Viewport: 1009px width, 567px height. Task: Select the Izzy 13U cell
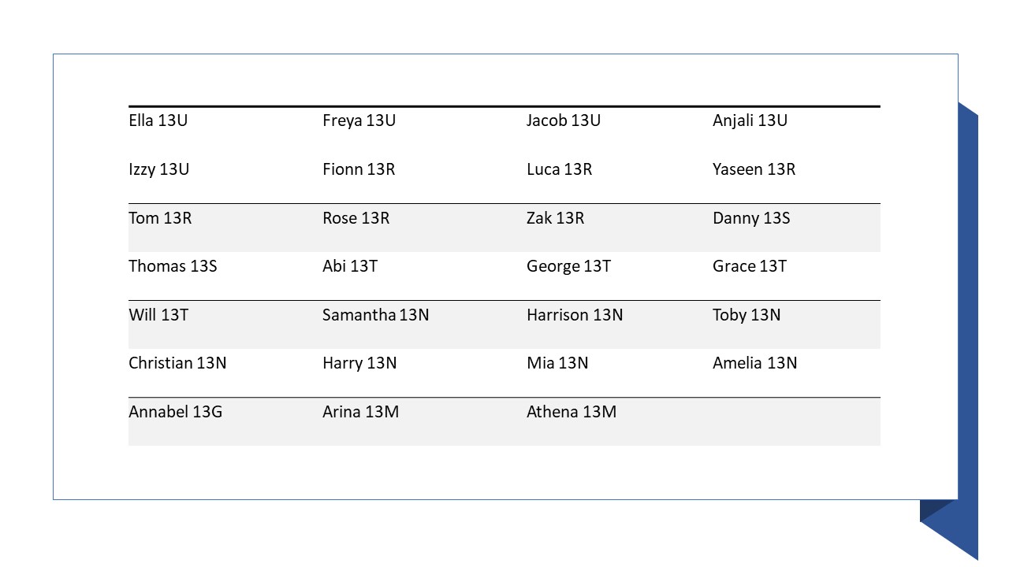[x=158, y=169]
